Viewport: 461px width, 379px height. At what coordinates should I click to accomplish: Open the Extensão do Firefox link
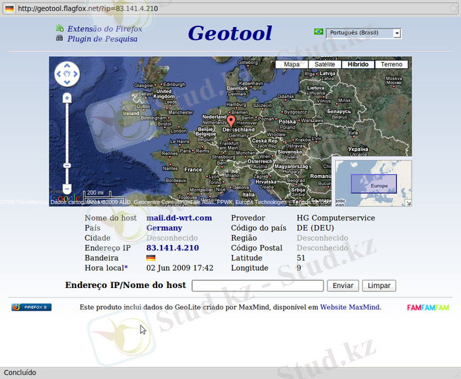[x=104, y=29]
